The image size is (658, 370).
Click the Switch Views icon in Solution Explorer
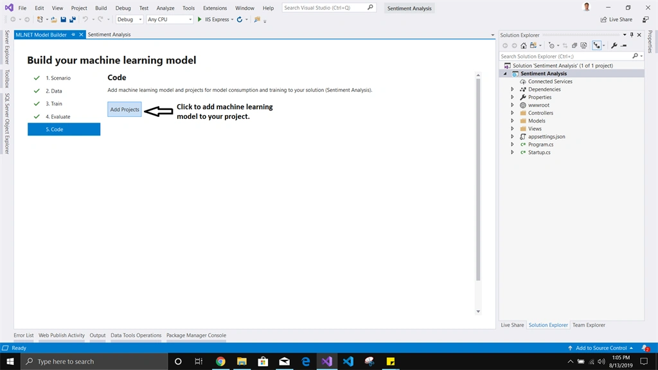(x=533, y=46)
